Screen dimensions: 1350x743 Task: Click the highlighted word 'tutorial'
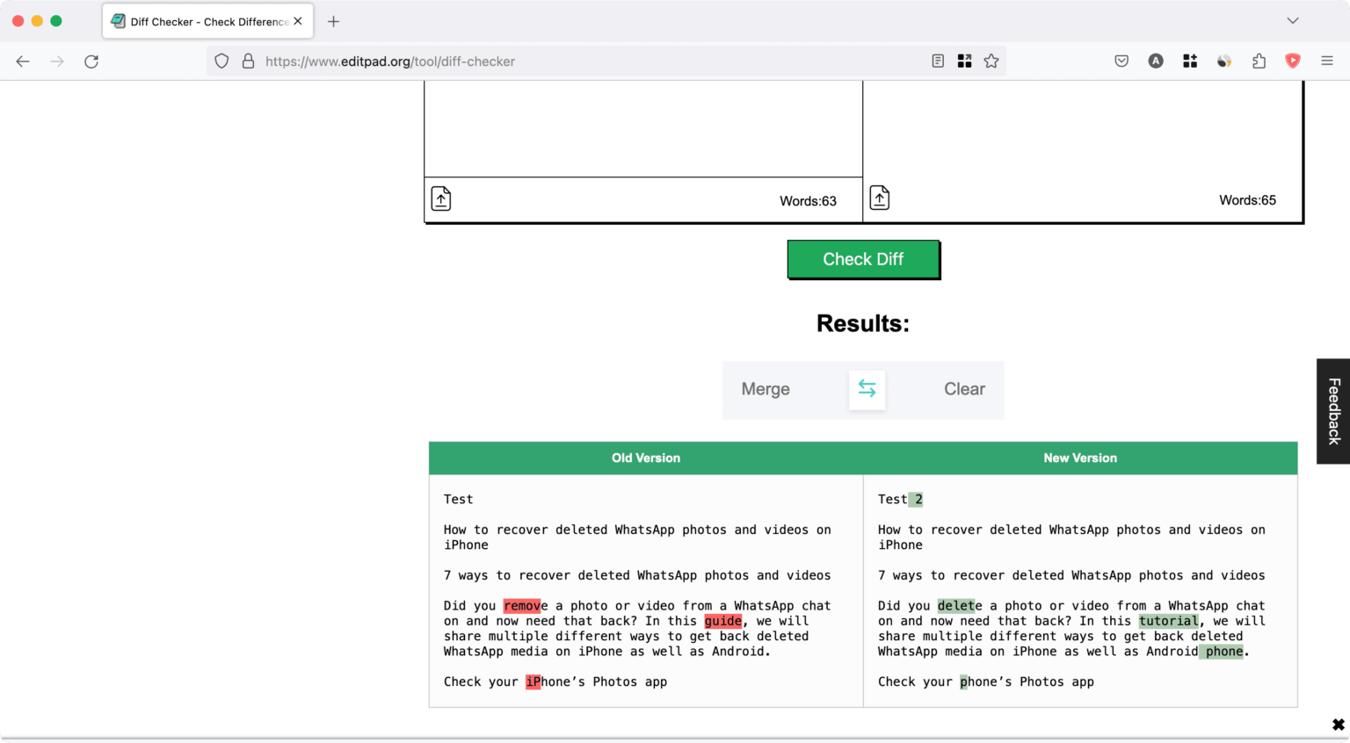[1169, 621]
